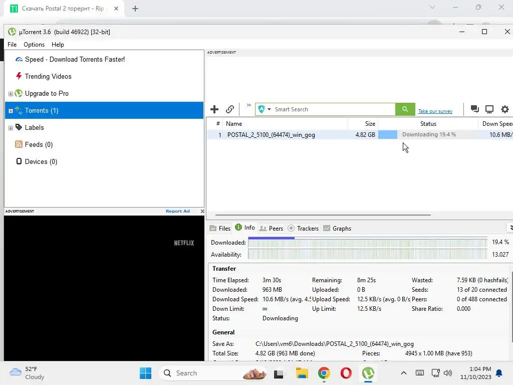Open the search provider shield dropdown
Screen dimensions: 513x385
(265, 109)
